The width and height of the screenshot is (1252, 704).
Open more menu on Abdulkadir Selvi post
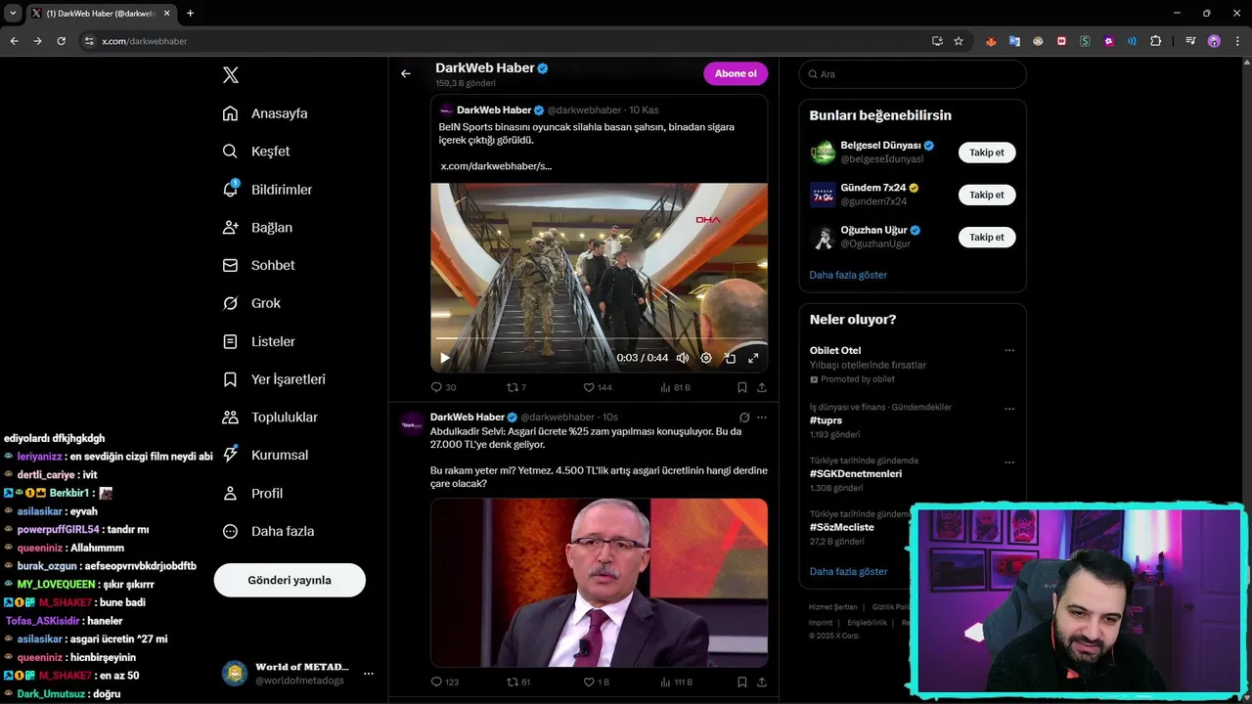point(762,418)
